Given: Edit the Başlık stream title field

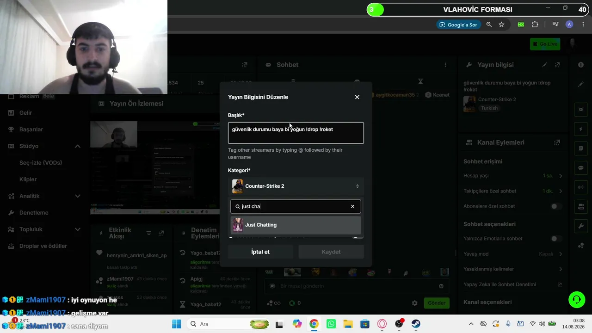Looking at the screenshot, I should [296, 133].
